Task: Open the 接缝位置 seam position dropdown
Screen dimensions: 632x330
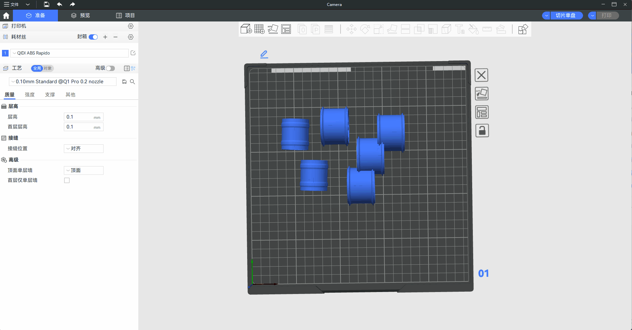Action: (83, 149)
